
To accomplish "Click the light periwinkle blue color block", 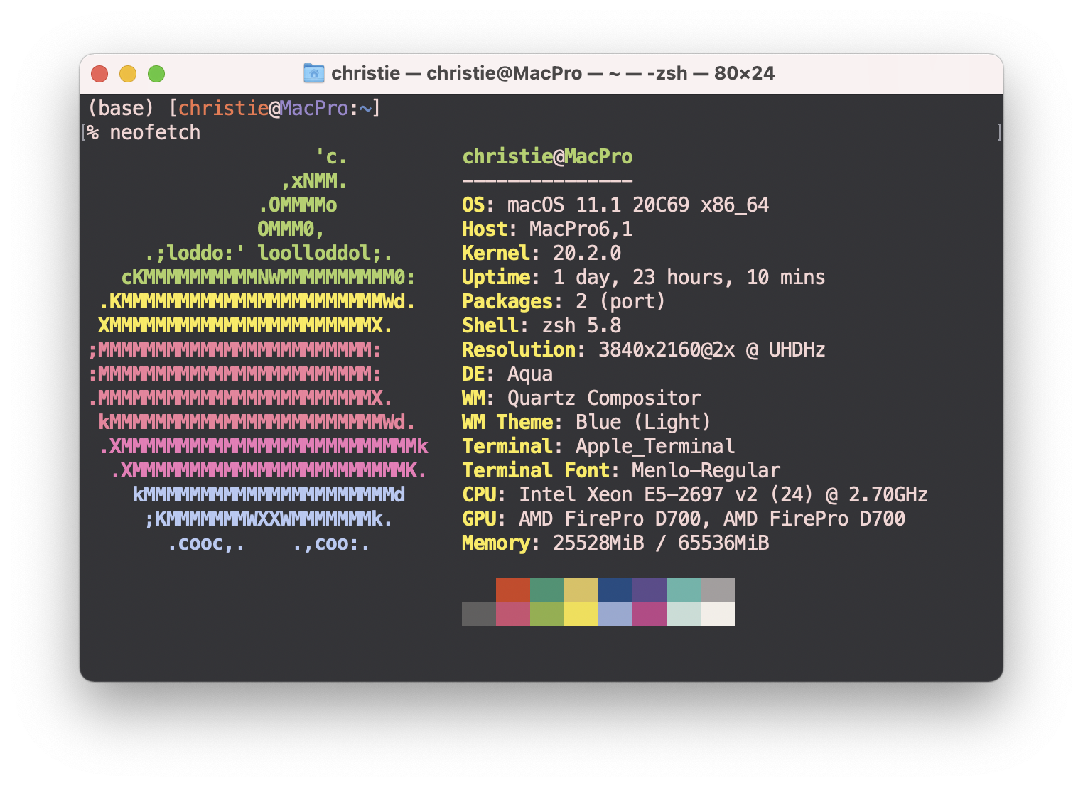I will 615,614.
